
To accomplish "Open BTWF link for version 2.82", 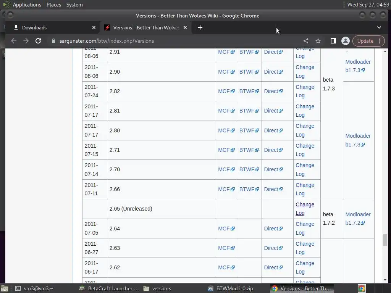I will tap(249, 91).
